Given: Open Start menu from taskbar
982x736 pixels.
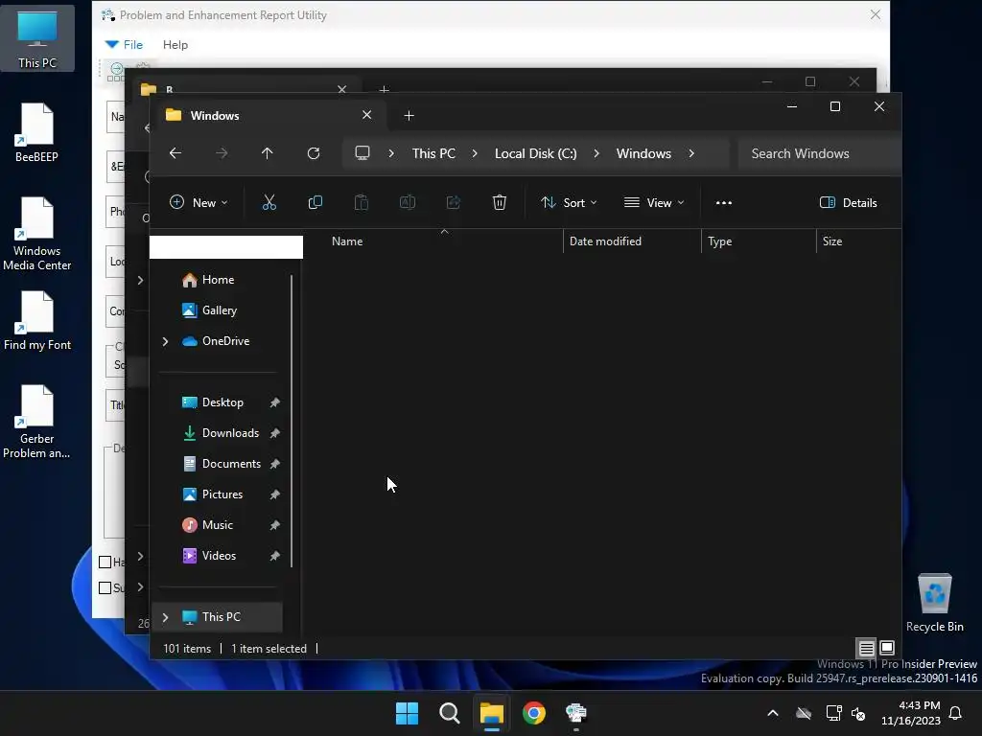Looking at the screenshot, I should [x=407, y=713].
